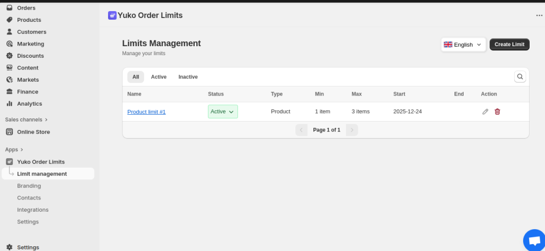The width and height of the screenshot is (545, 251).
Task: Open the three-dot more actions menu
Action: (x=539, y=15)
